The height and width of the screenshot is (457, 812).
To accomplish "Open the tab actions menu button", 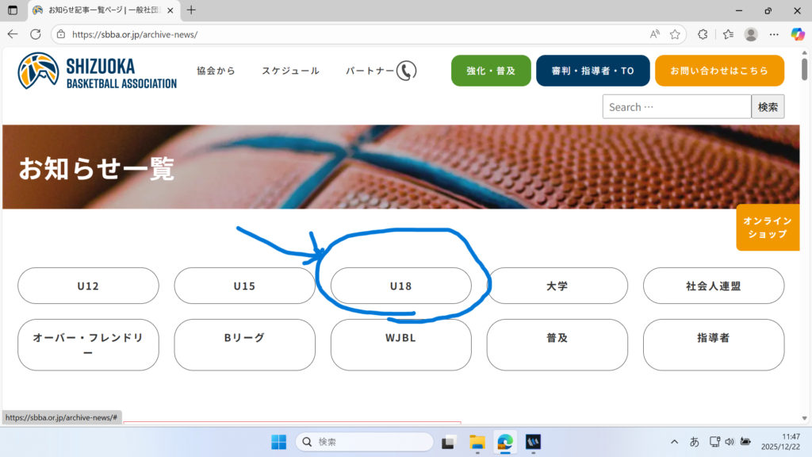I will coord(13,10).
